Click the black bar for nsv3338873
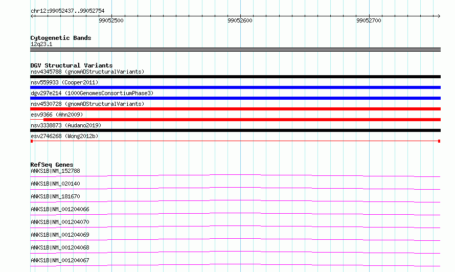 point(235,130)
